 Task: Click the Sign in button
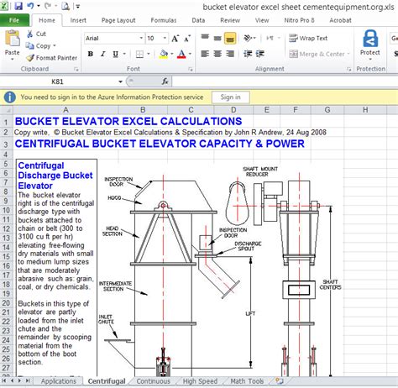click(230, 97)
